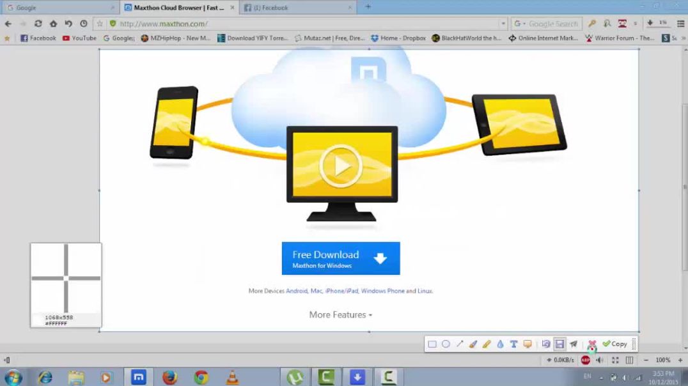Image resolution: width=688 pixels, height=386 pixels.
Task: Open the MZHipHop bookmark
Action: (175, 38)
